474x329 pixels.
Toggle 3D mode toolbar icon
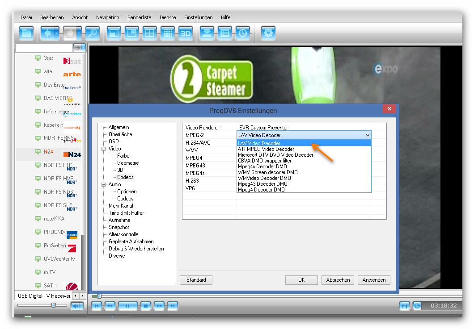pyautogui.click(x=185, y=33)
